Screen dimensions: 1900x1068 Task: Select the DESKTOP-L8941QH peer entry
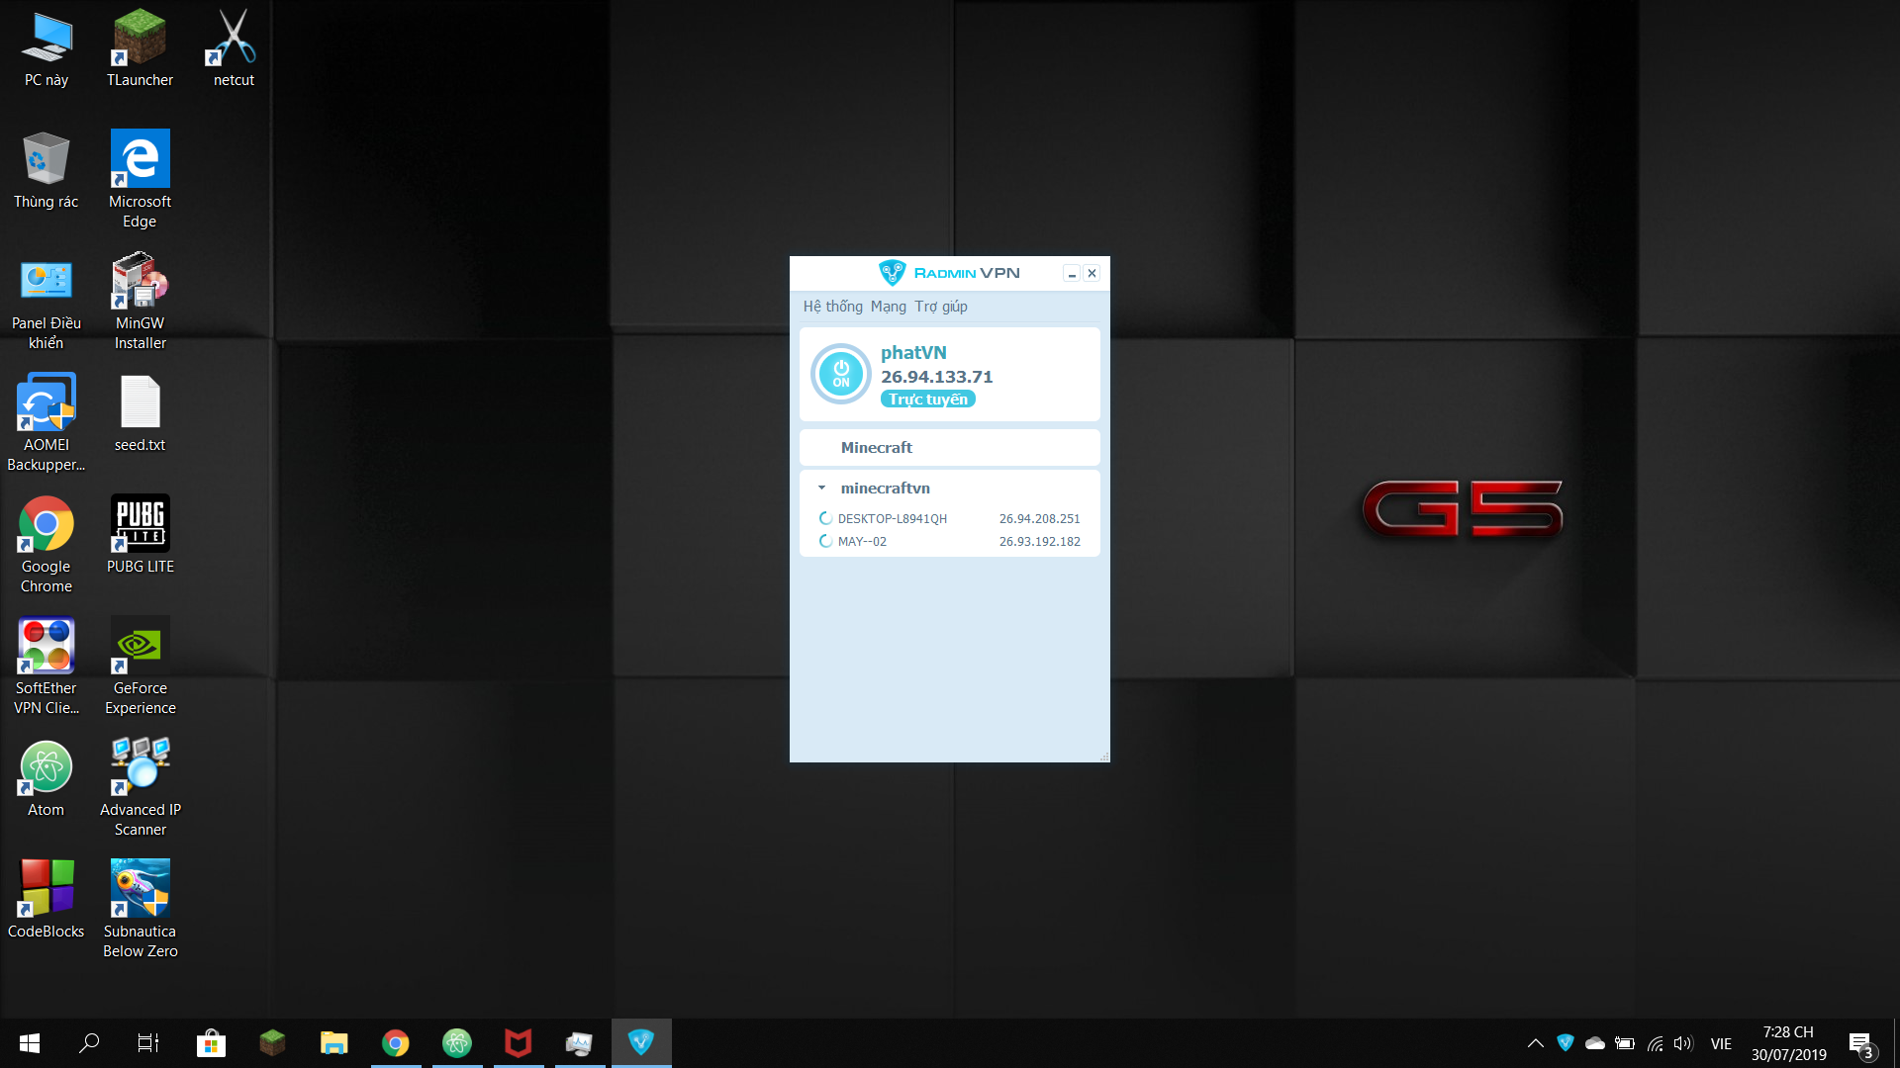click(892, 518)
